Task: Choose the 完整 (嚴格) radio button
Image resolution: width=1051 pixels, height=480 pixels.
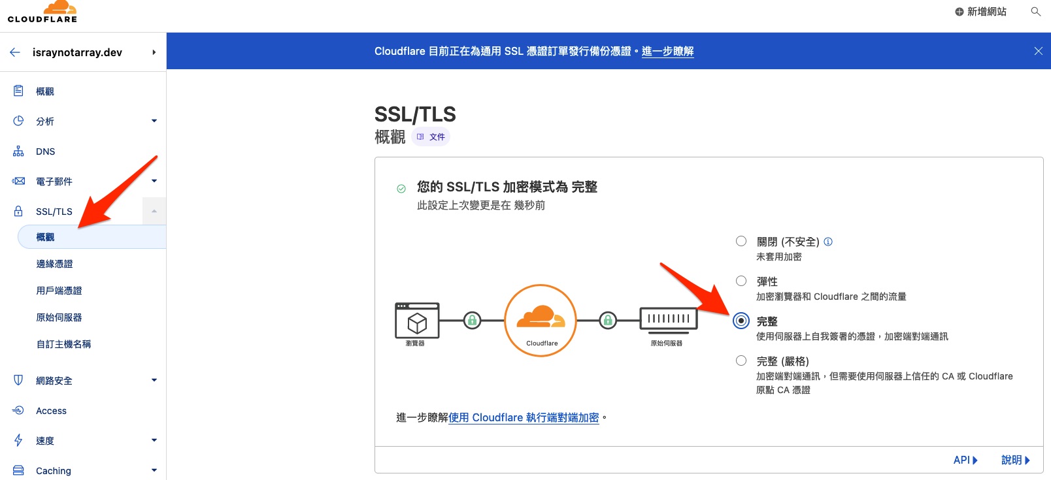Action: (x=741, y=361)
